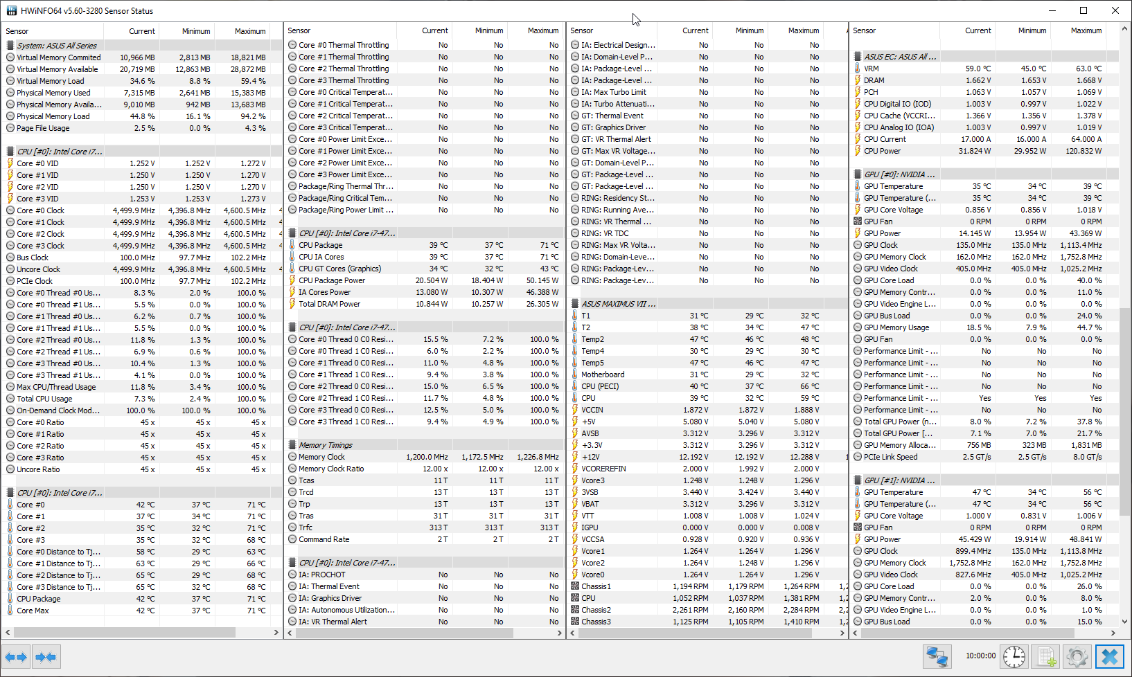Start logging with the document-plus icon
Viewport: 1132px width, 677px height.
1046,656
